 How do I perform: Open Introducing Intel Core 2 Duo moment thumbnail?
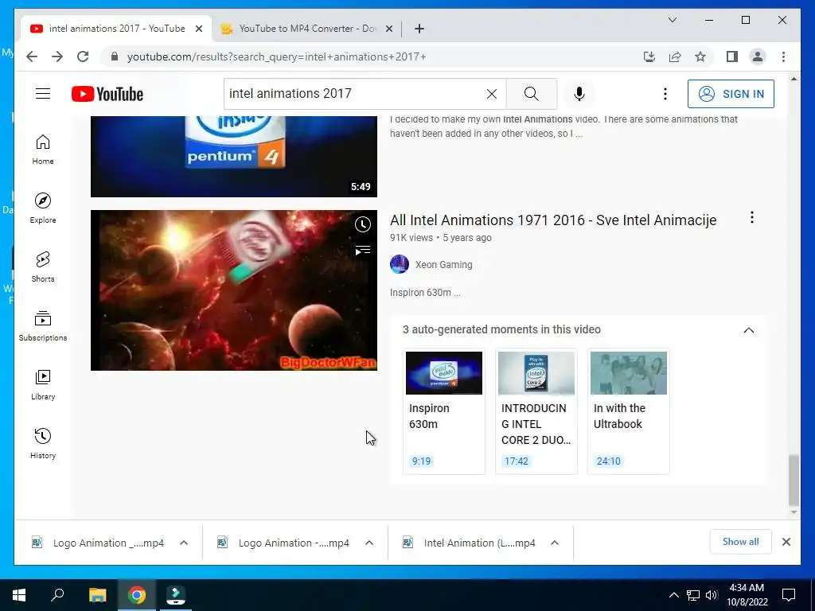(536, 373)
